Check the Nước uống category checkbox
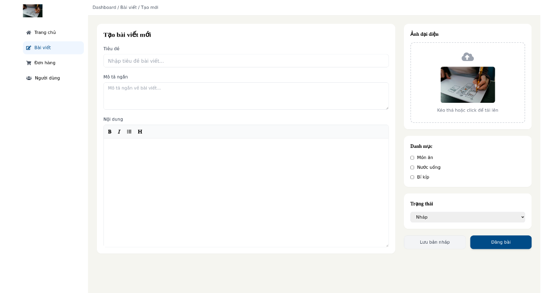Screen dimensions: 559x293 click(412, 167)
